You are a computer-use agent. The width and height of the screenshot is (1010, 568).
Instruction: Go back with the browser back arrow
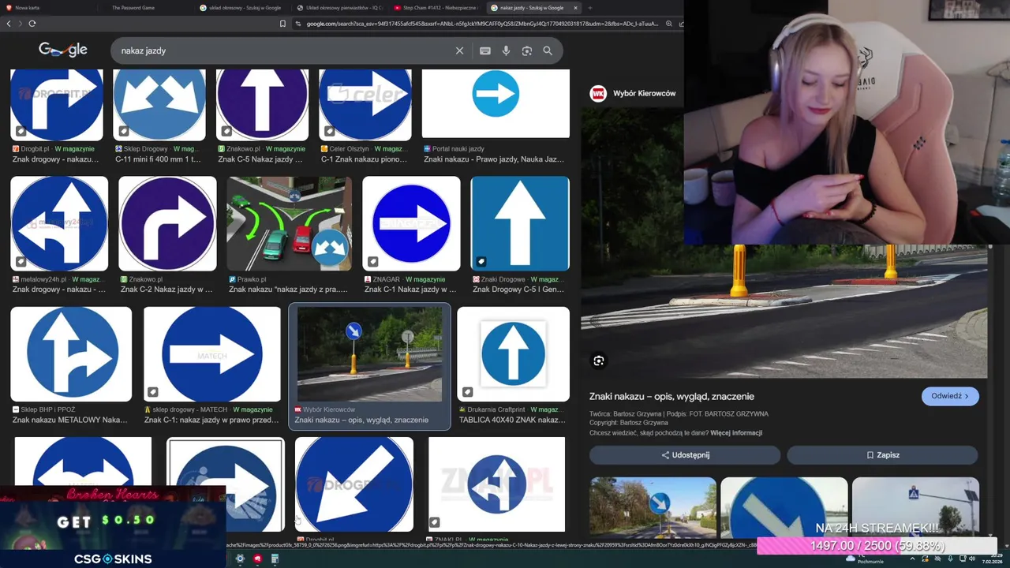click(9, 24)
